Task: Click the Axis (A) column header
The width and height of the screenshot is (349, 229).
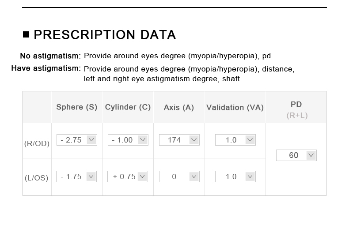Action: point(179,108)
